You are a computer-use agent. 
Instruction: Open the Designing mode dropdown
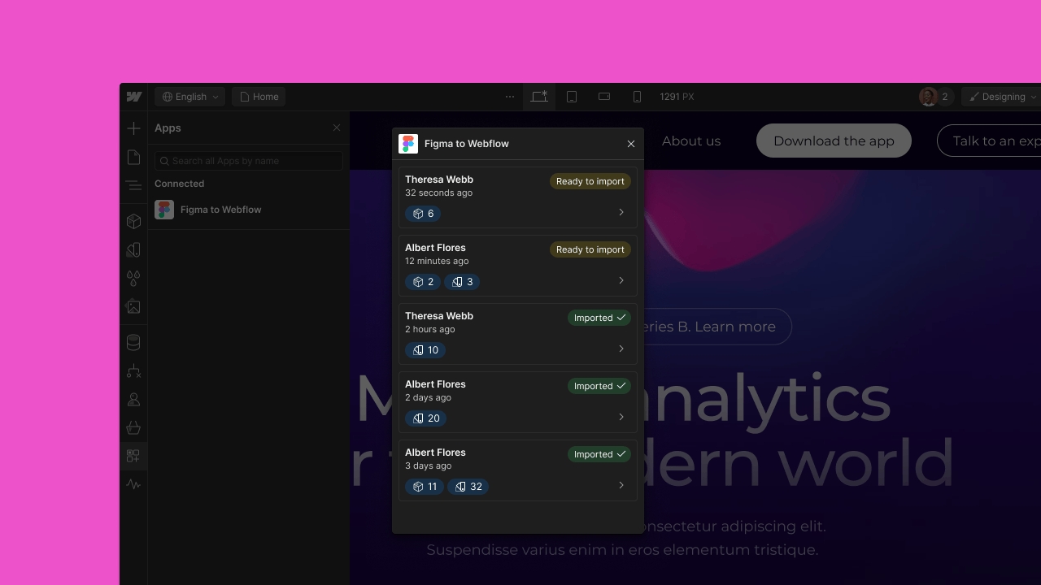[x=1003, y=97]
